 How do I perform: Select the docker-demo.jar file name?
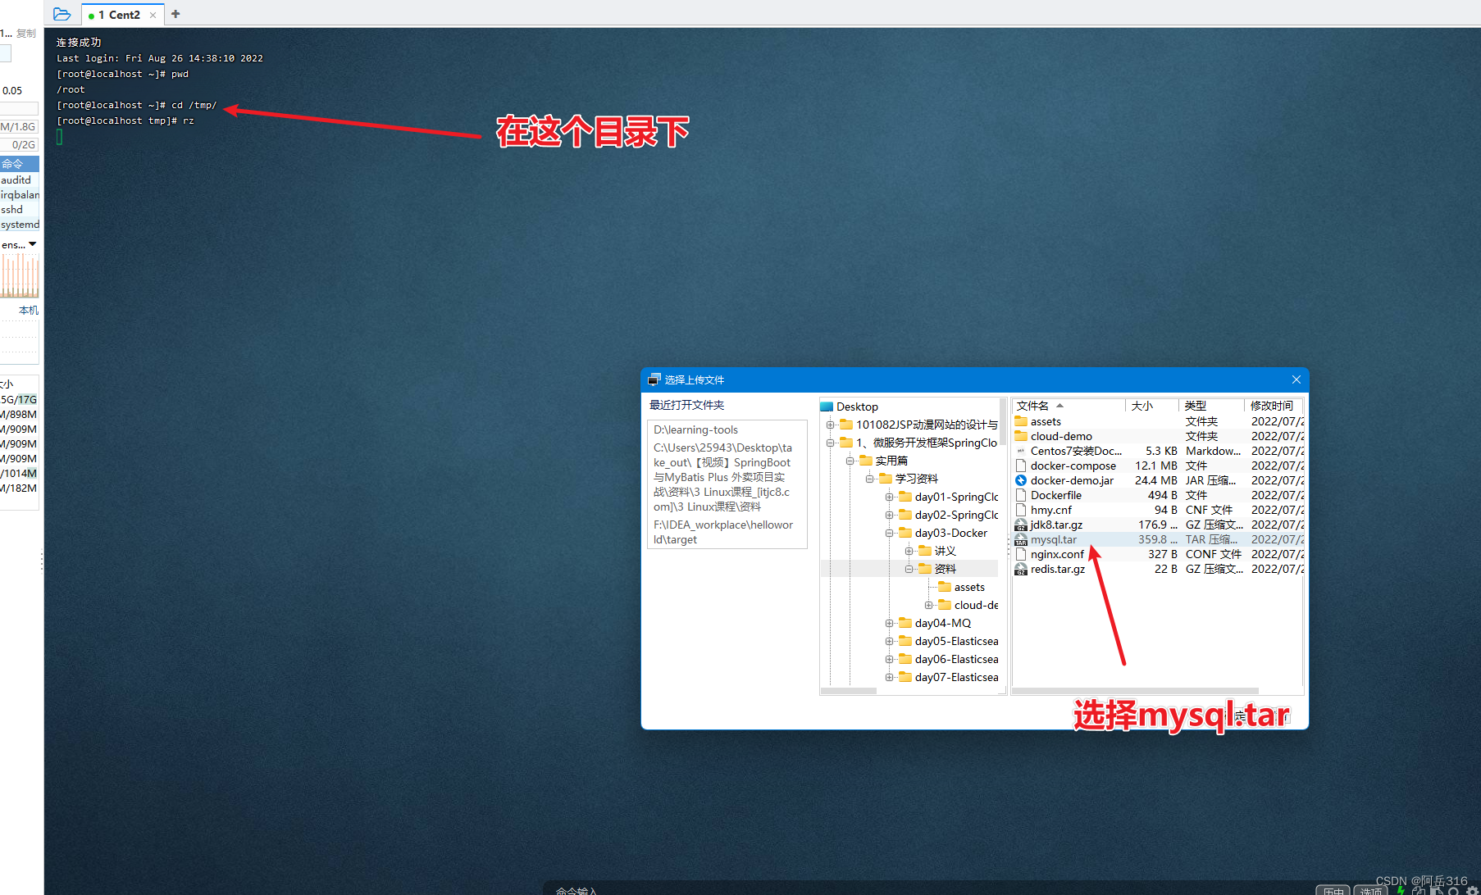pyautogui.click(x=1072, y=480)
